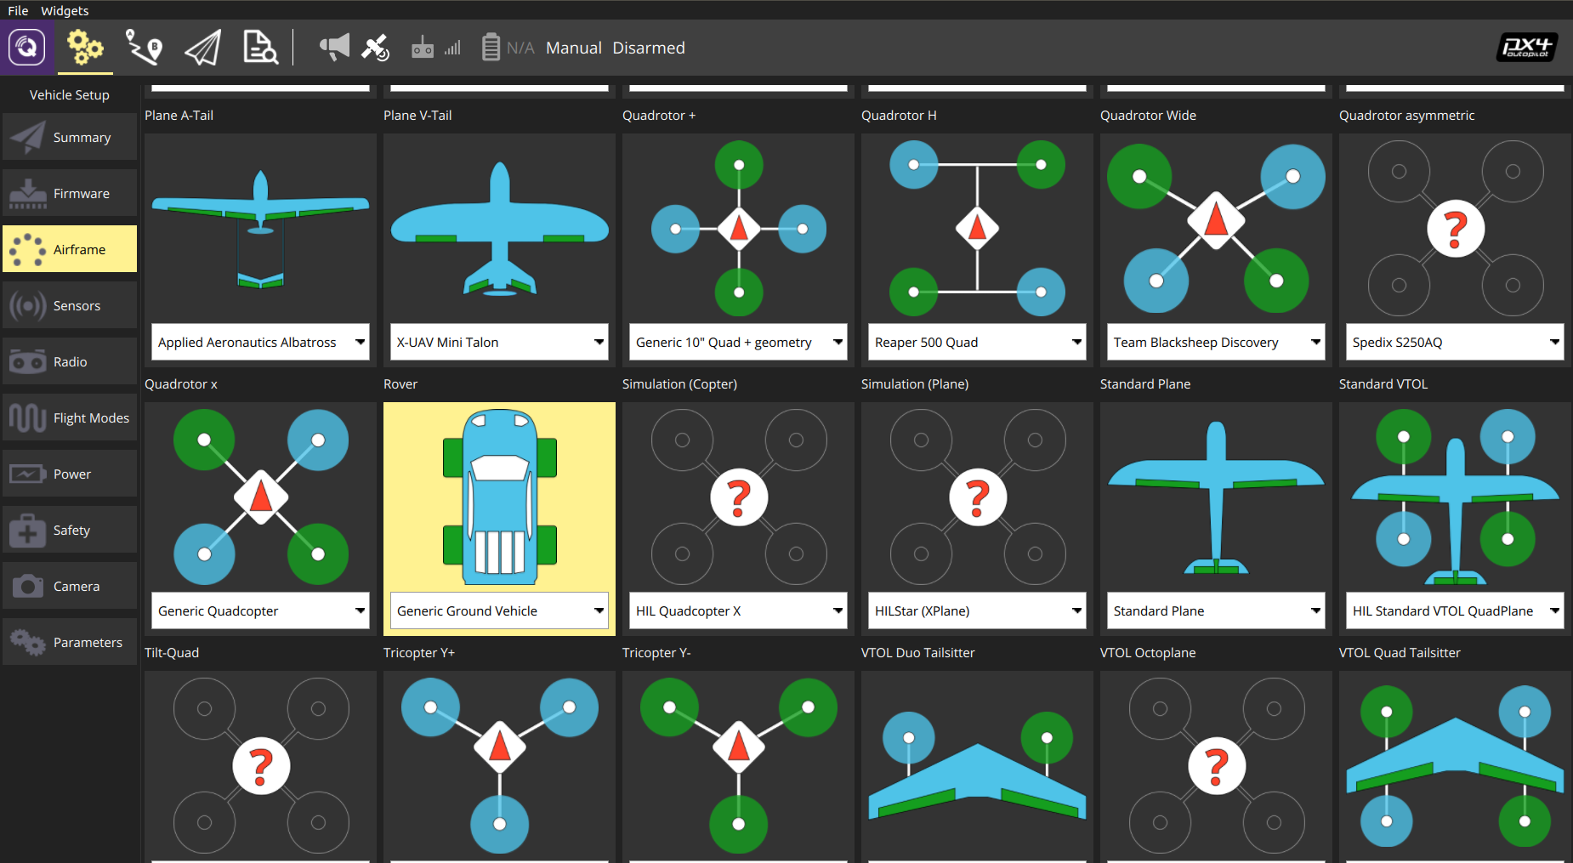The image size is (1573, 863).
Task: Open the Camera setup page
Action: coord(70,586)
